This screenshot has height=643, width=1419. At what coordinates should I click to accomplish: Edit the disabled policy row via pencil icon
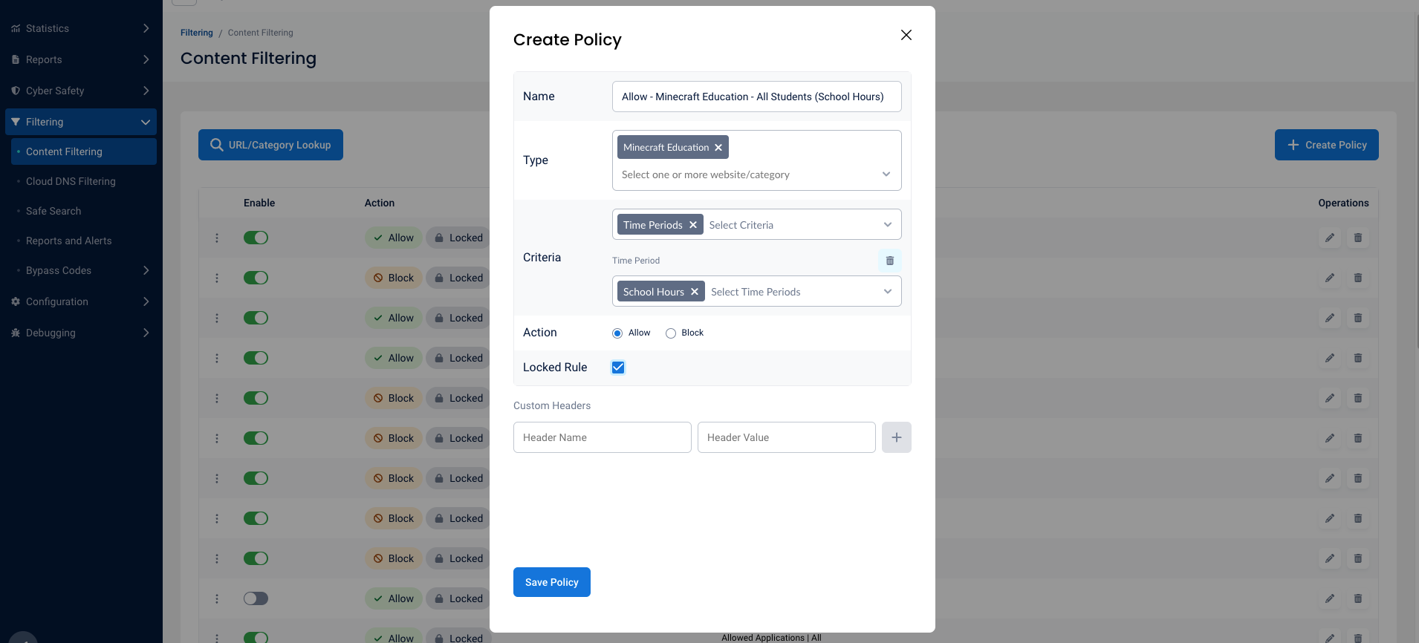1330,598
